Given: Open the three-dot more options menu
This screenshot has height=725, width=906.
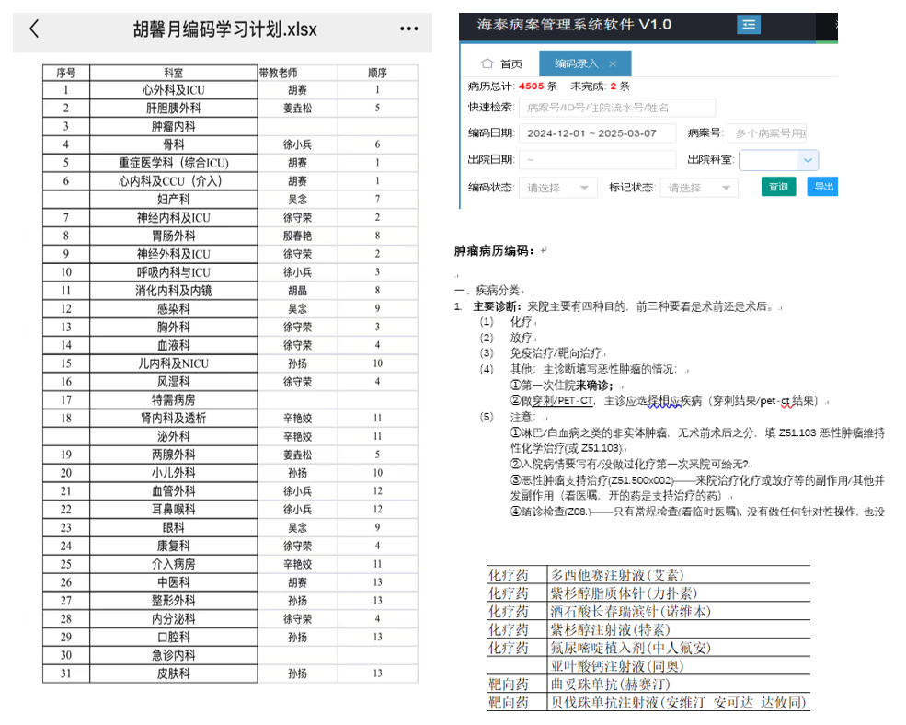Looking at the screenshot, I should (x=408, y=29).
